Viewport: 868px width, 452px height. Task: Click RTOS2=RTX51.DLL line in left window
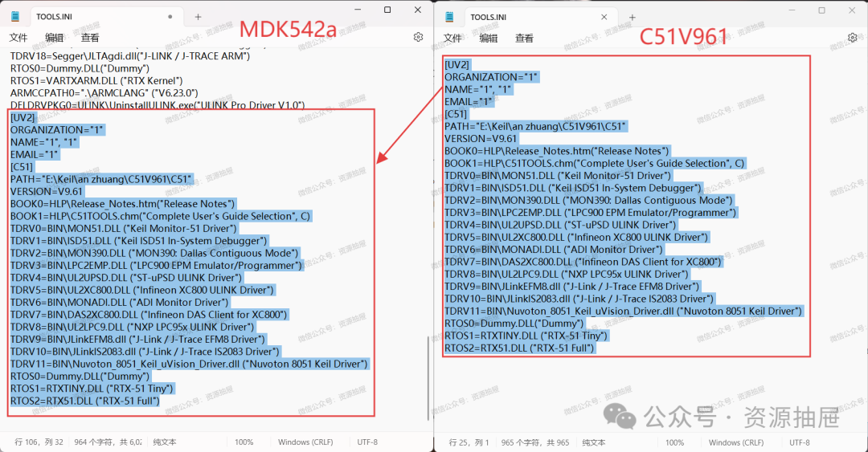coord(84,401)
